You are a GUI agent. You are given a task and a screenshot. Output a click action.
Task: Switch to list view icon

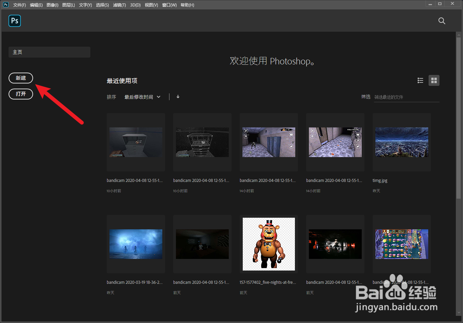(x=420, y=80)
